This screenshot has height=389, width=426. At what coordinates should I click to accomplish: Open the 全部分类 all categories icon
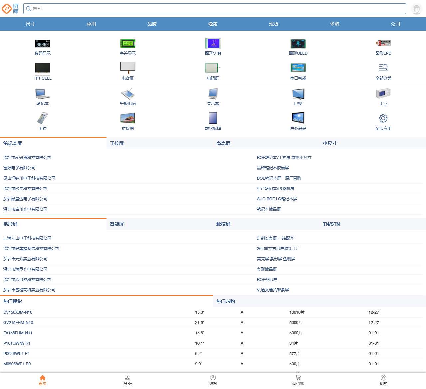(383, 68)
